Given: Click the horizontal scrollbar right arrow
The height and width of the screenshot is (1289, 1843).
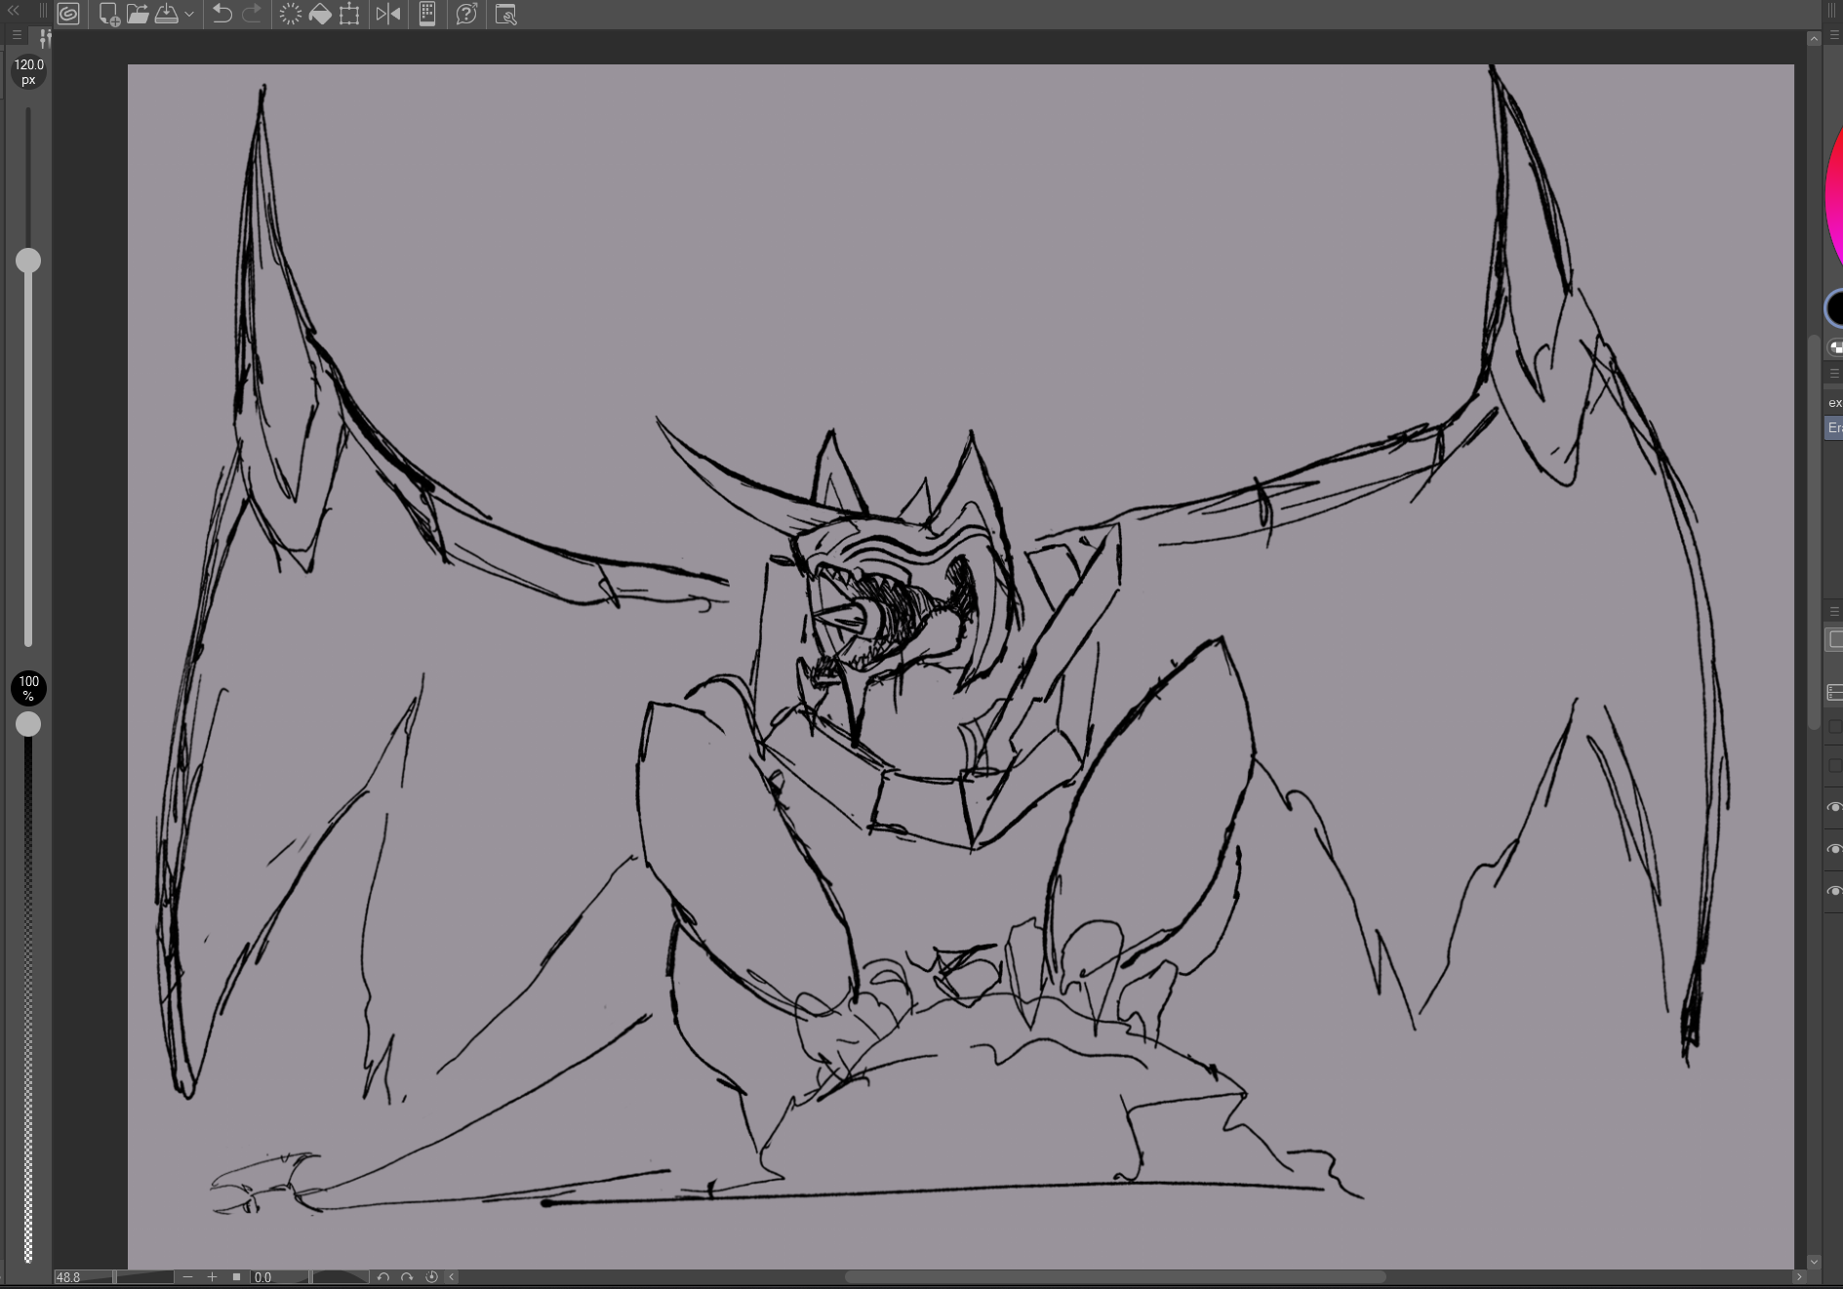Looking at the screenshot, I should coord(1799,1277).
